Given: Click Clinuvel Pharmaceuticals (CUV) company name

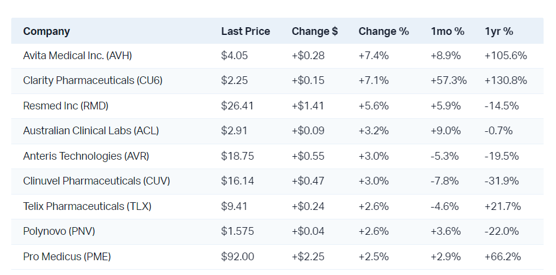Looking at the screenshot, I should pos(96,181).
